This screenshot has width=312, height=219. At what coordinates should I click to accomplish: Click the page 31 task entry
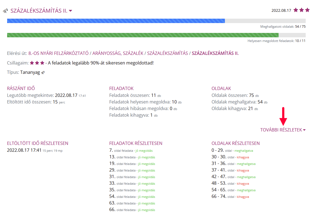tap(132, 177)
